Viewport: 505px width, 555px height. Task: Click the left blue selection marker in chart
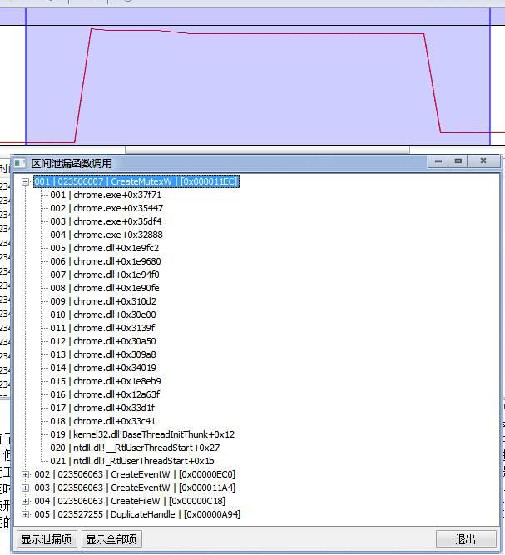[26, 76]
